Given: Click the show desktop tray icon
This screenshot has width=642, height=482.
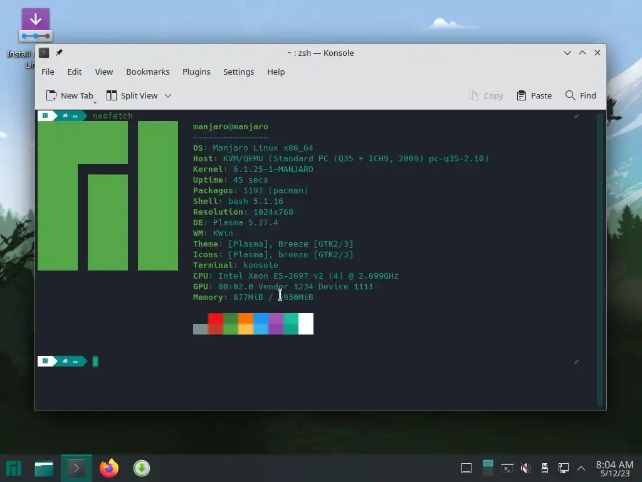Looking at the screenshot, I should coord(466,468).
